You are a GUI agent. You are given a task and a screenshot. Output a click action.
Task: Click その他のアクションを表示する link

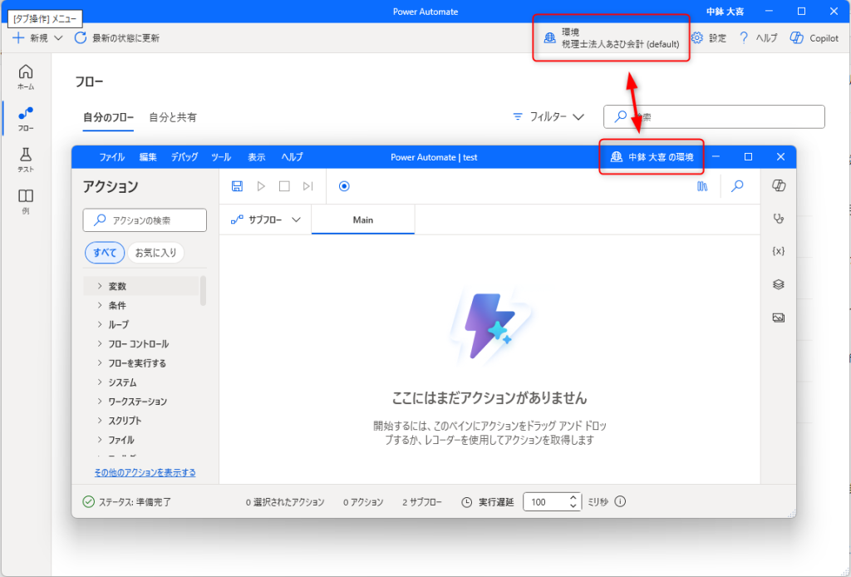(x=145, y=472)
